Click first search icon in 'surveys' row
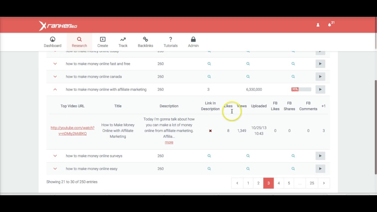Screen dimensions: 377x212 [x=209, y=156]
